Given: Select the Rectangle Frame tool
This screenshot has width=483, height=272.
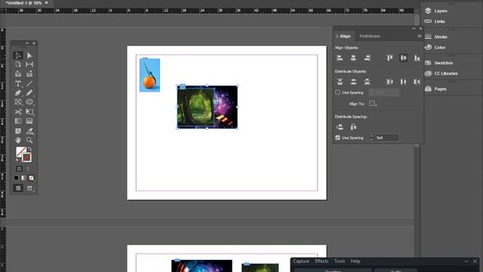Looking at the screenshot, I should click(18, 102).
